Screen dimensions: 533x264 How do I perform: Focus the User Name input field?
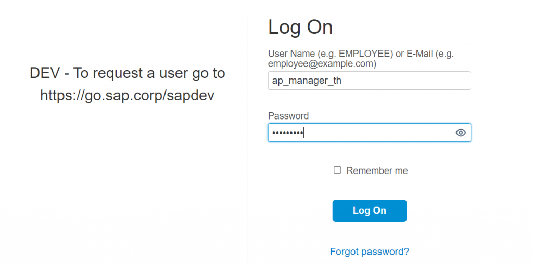coord(369,81)
